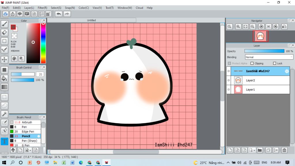
Task: Click Navigator zoom in icon
Action: [x=238, y=27]
